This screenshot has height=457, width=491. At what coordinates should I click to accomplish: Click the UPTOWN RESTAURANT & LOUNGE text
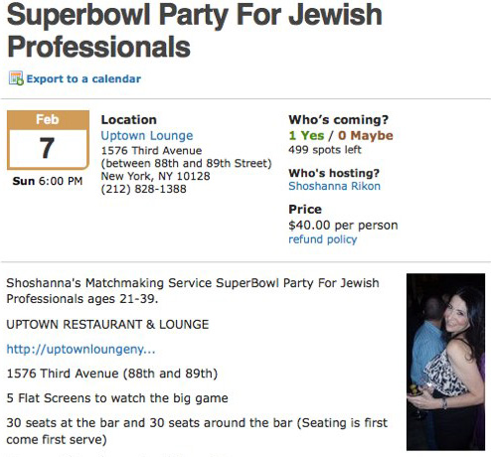pos(107,324)
